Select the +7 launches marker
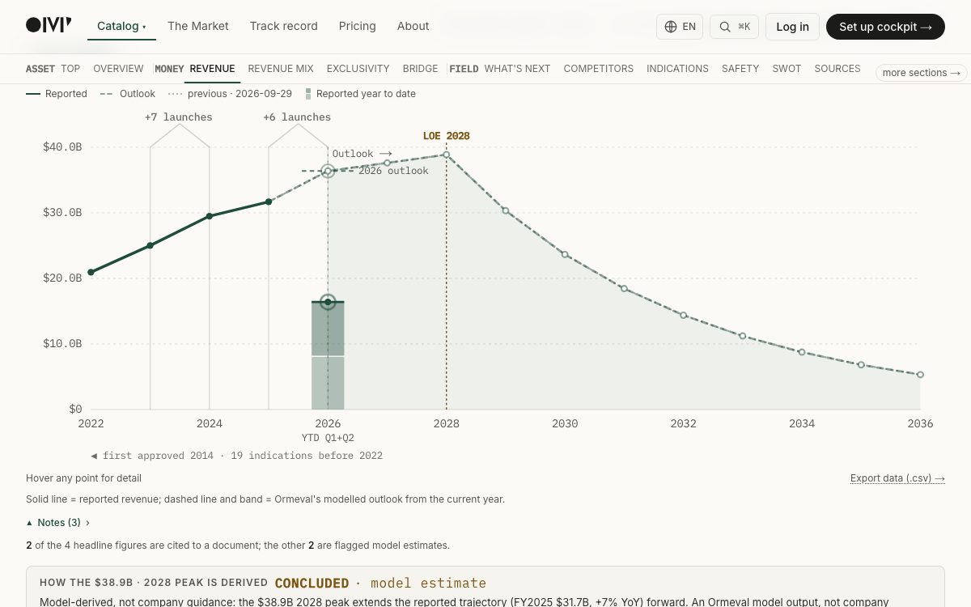The image size is (971, 607). [179, 117]
